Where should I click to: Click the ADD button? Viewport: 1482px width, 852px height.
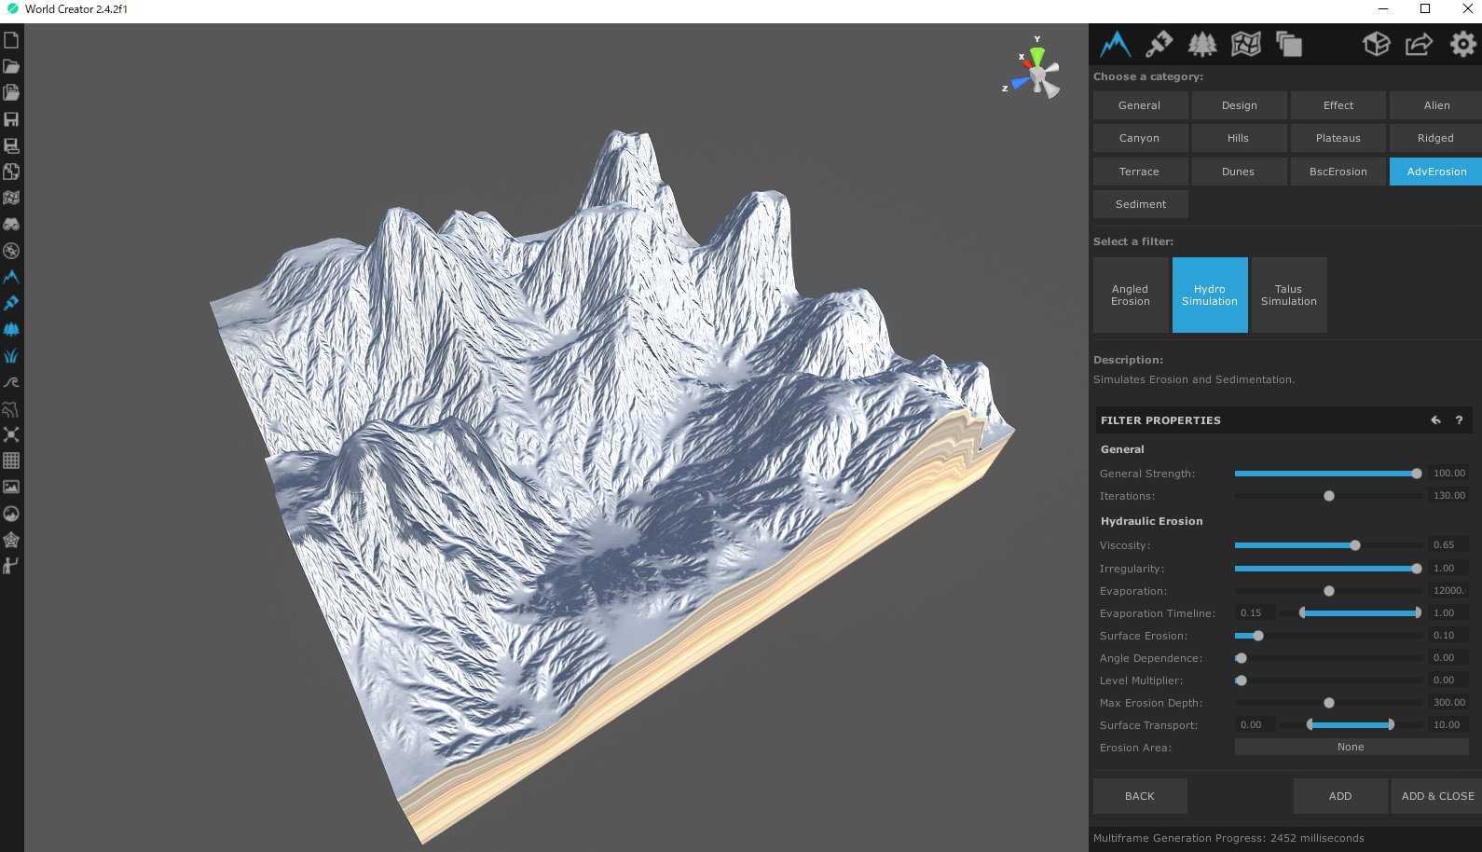[x=1340, y=796]
